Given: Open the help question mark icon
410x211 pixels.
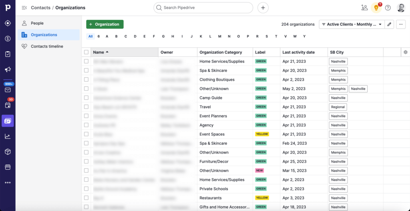Looking at the screenshot, I should [388, 8].
